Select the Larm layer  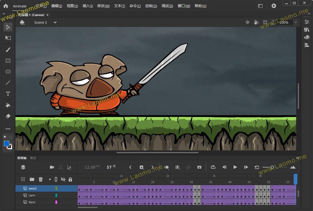(46, 196)
